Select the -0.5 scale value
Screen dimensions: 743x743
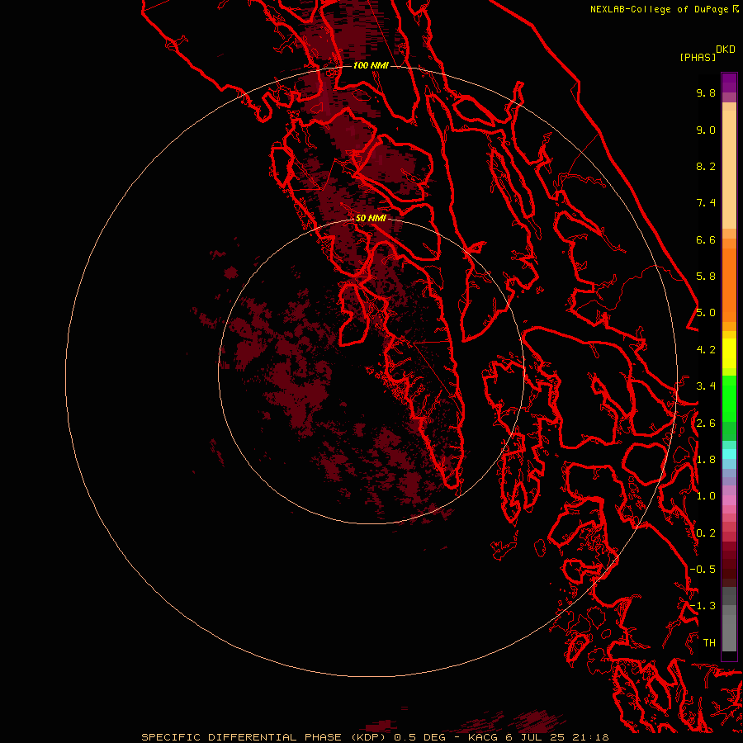(703, 570)
